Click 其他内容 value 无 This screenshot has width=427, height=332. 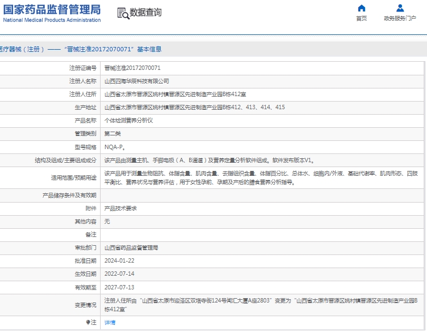click(x=107, y=222)
